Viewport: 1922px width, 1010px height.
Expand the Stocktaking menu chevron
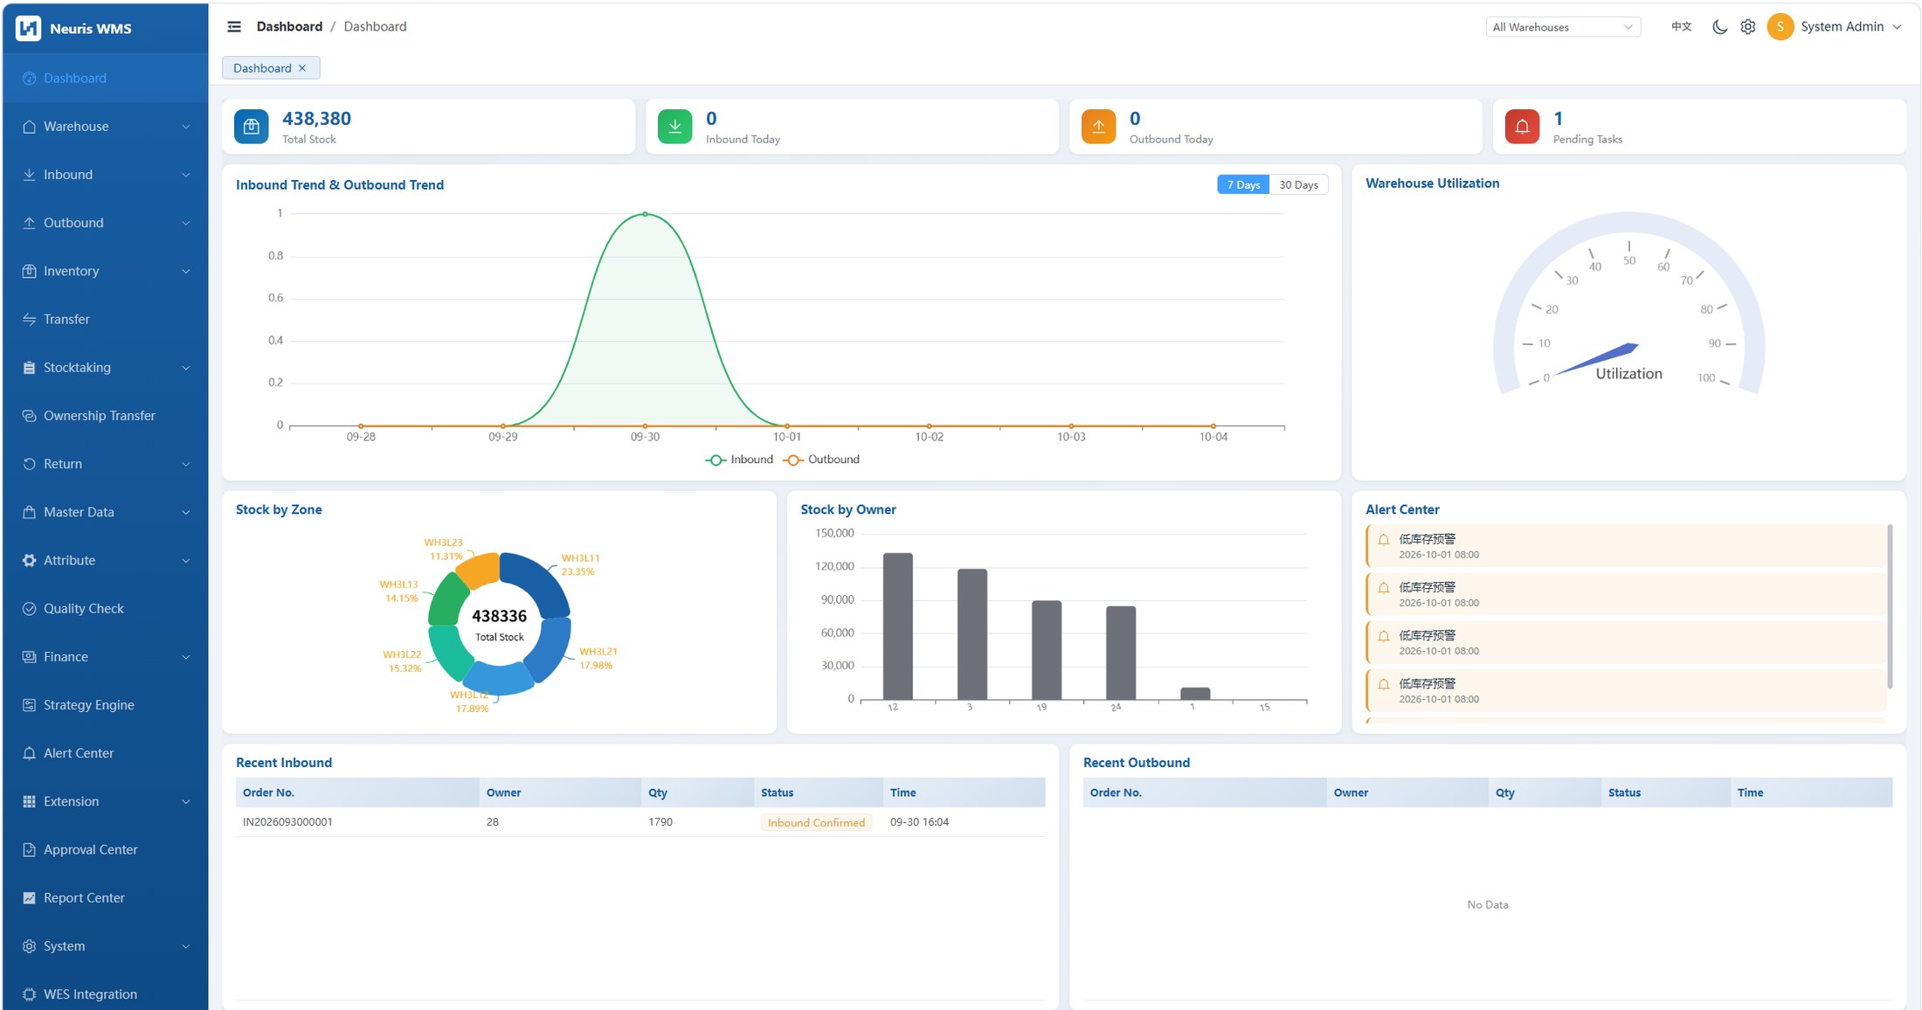[x=185, y=368]
